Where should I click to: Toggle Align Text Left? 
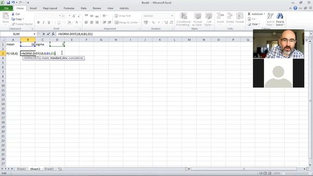(86, 22)
